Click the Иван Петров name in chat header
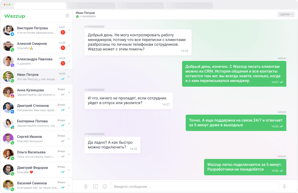The width and height of the screenshot is (298, 193). 85,13
